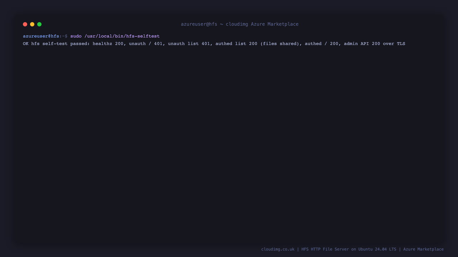The width and height of the screenshot is (458, 257).
Task: Click the 'unauth / 401,' result
Action: point(147,44)
